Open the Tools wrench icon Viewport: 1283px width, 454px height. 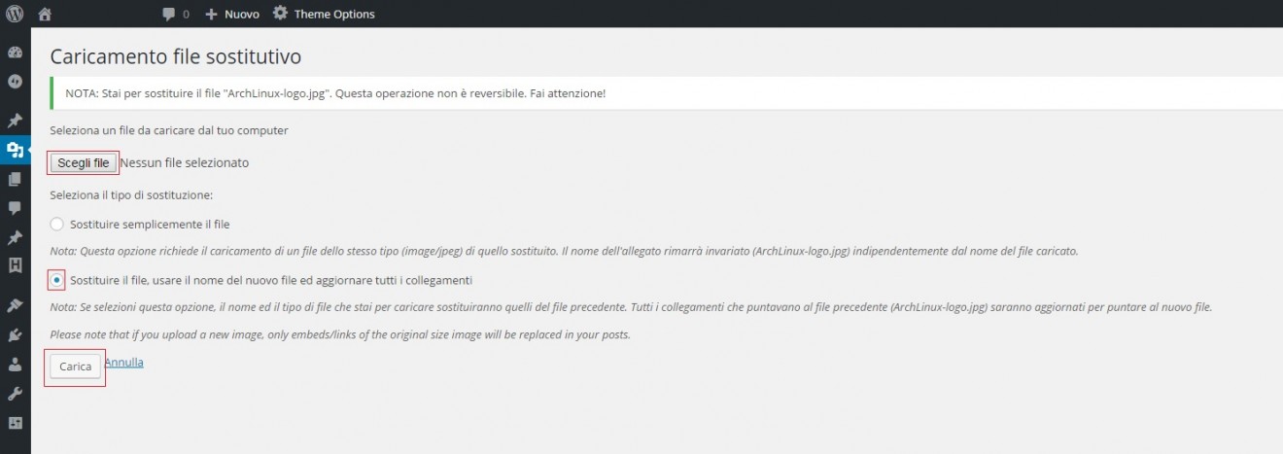pos(15,394)
